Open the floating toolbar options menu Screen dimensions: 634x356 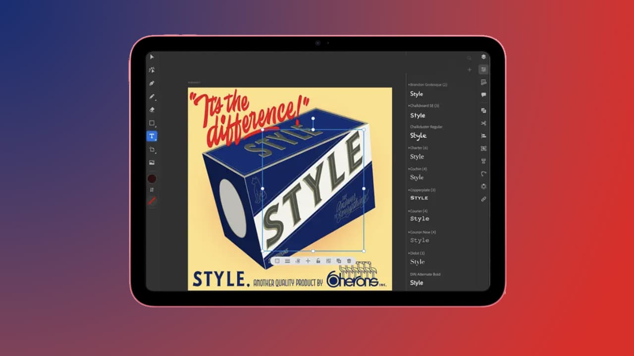pos(287,261)
